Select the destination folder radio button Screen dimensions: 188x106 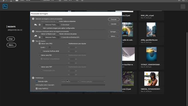[40, 37]
